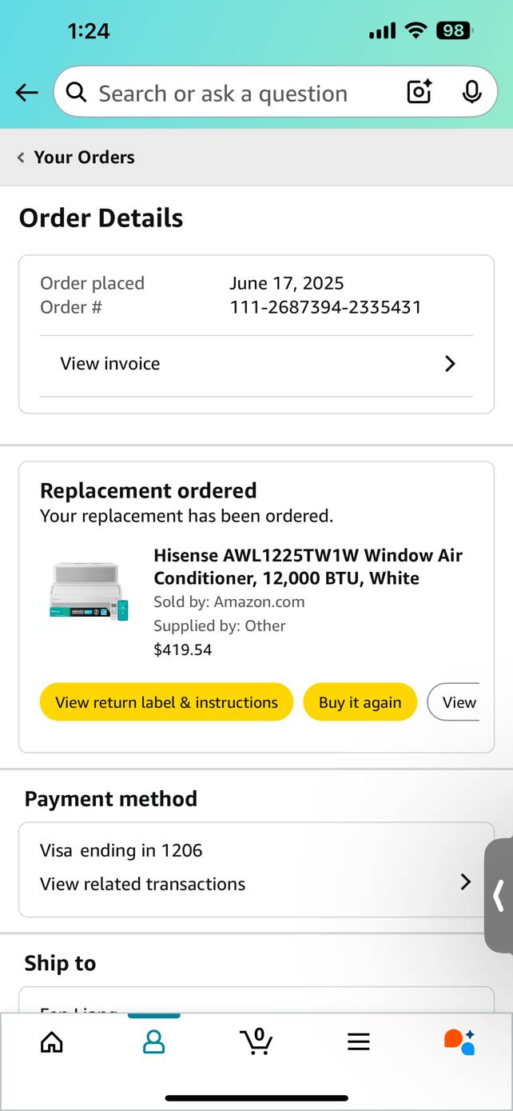Go to Home tab in bottom bar

[x=51, y=1041]
